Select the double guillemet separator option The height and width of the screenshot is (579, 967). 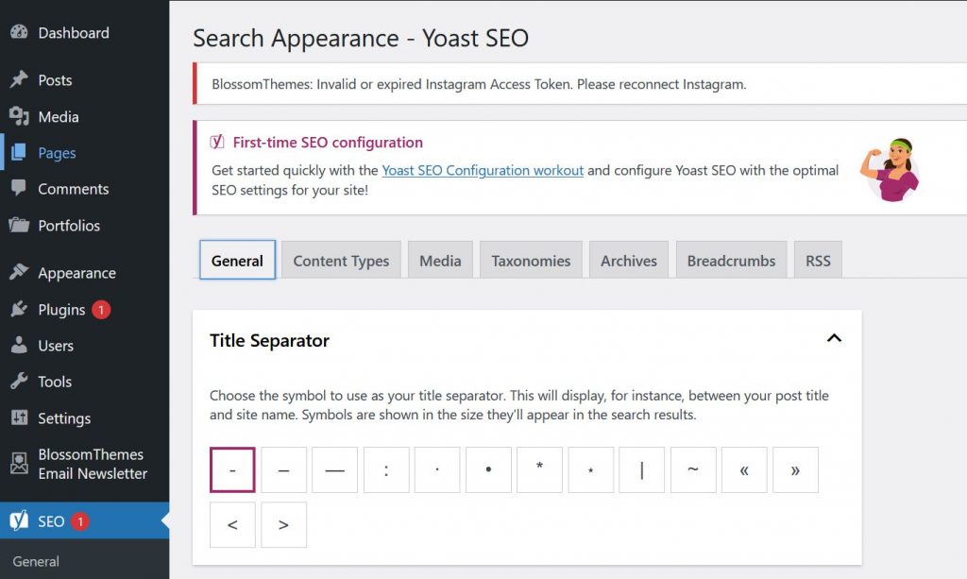tap(744, 469)
